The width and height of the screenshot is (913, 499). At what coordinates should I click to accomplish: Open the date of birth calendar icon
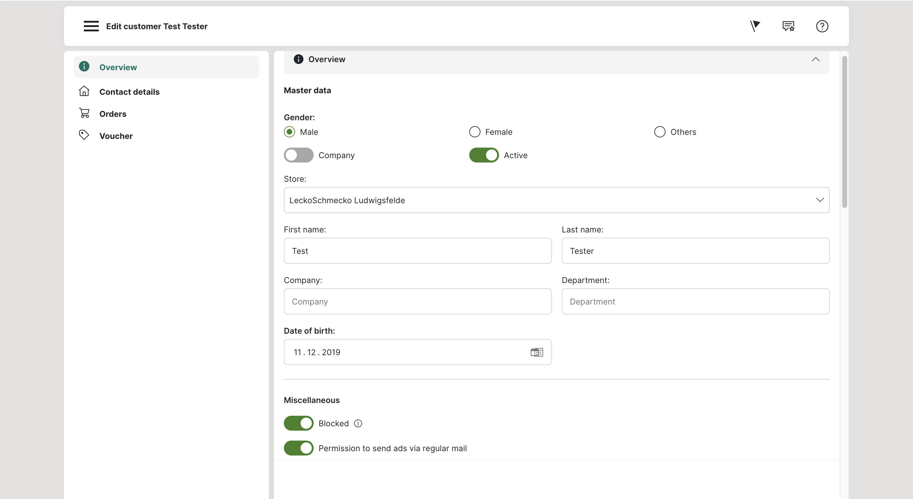point(537,352)
